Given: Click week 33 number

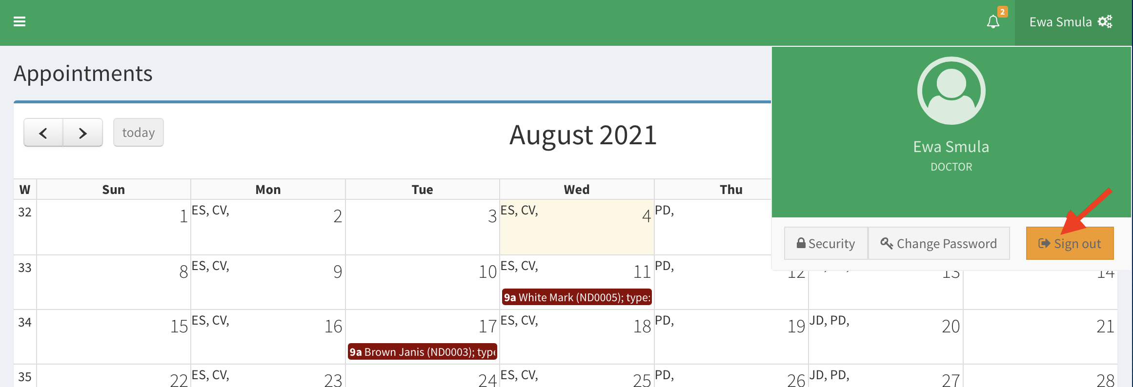Looking at the screenshot, I should [25, 268].
